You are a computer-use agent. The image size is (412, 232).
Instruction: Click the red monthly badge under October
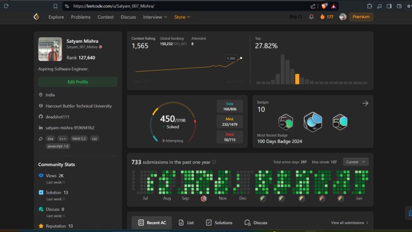click(x=203, y=198)
